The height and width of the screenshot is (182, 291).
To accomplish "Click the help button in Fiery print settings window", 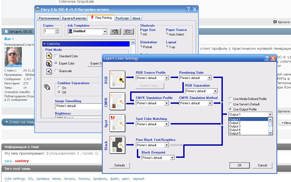I will coord(188,9).
